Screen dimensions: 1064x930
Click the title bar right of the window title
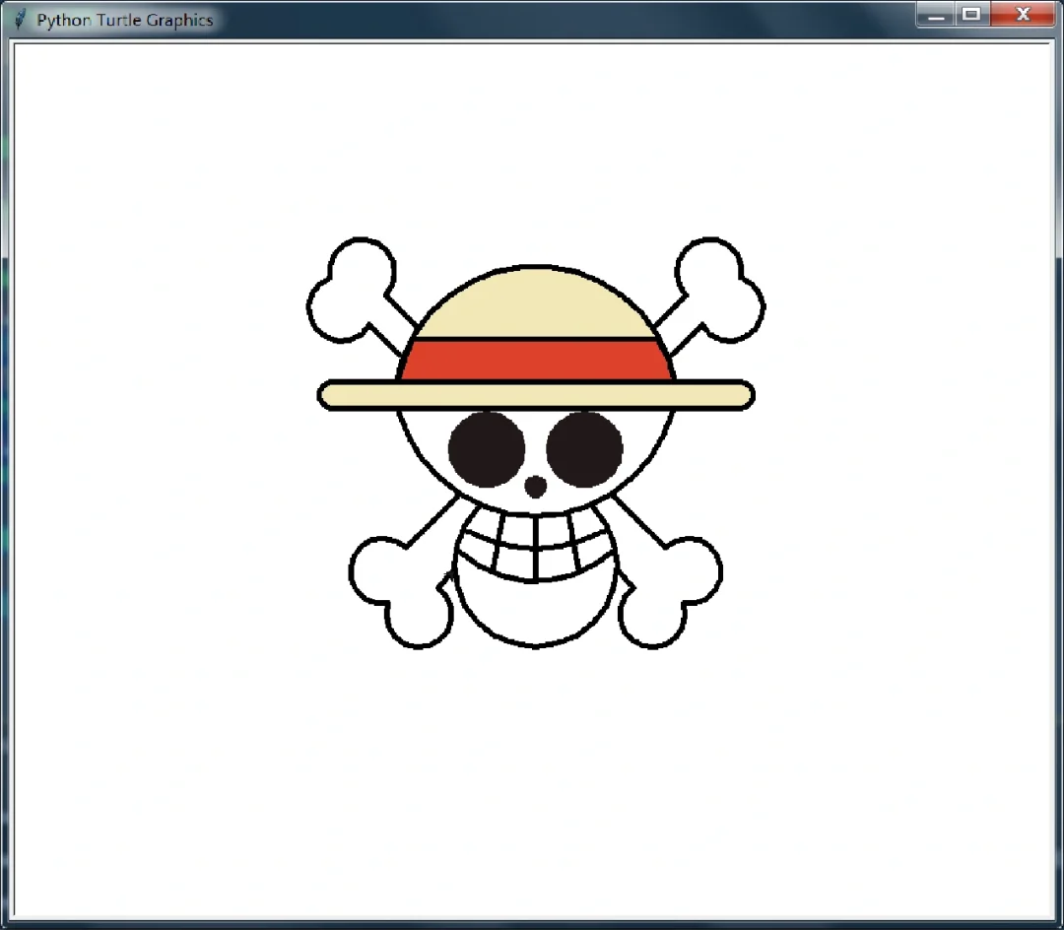coord(542,16)
